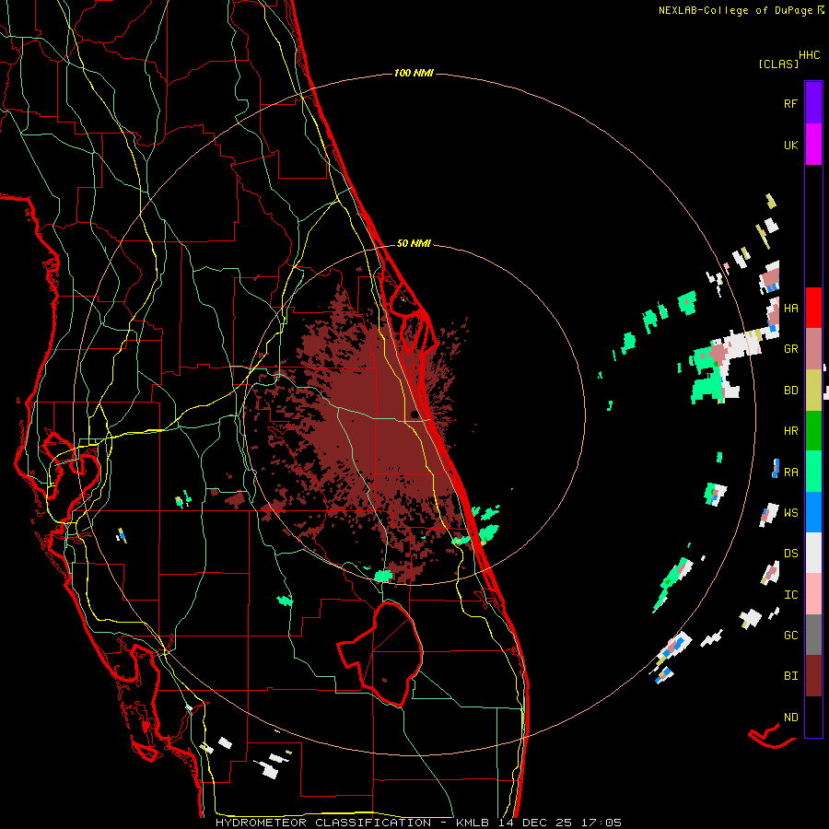The image size is (829, 829).
Task: Click the 'HA' legend label
Action: (x=790, y=309)
